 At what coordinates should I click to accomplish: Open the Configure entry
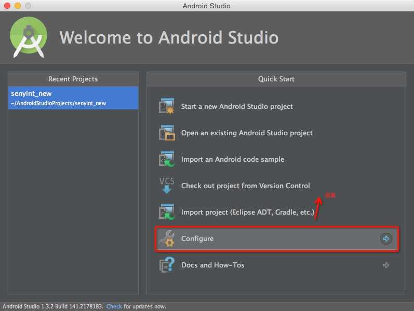(x=277, y=239)
